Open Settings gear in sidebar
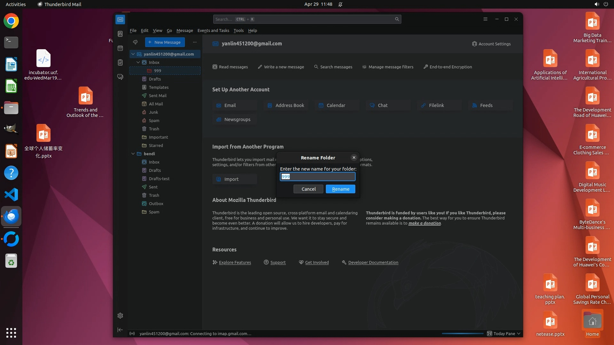This screenshot has height=345, width=614. [x=120, y=316]
